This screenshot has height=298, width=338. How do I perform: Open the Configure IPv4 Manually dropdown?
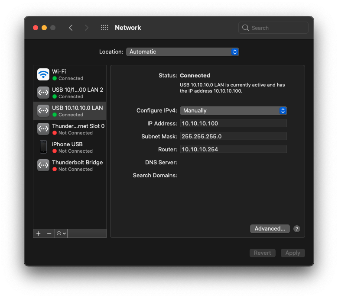[x=233, y=111]
